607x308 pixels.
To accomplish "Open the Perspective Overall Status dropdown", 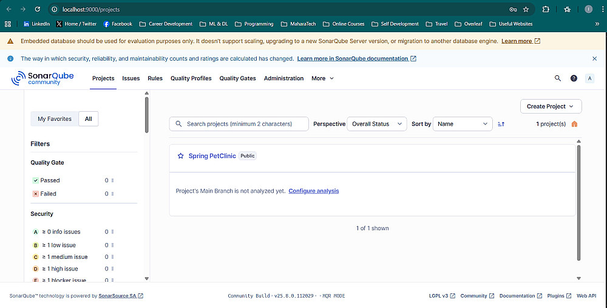I will click(376, 124).
